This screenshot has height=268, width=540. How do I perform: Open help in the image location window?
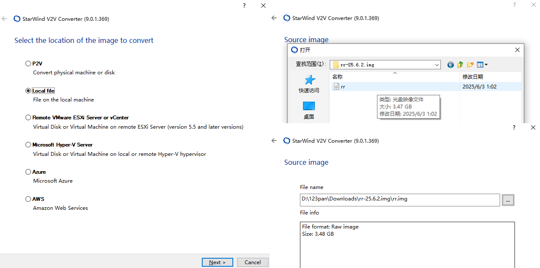pyautogui.click(x=244, y=6)
